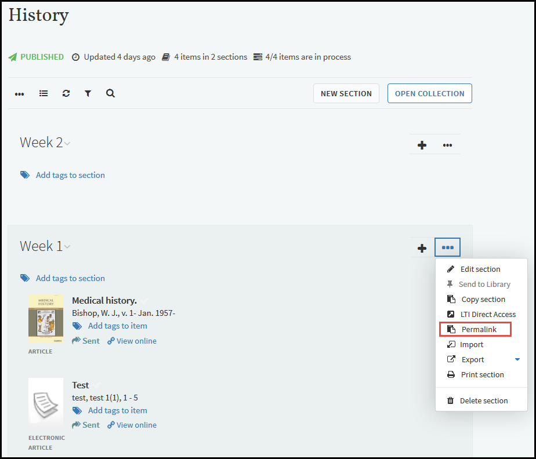536x459 pixels.
Task: Expand the Export submenu arrow
Action: [x=517, y=359]
